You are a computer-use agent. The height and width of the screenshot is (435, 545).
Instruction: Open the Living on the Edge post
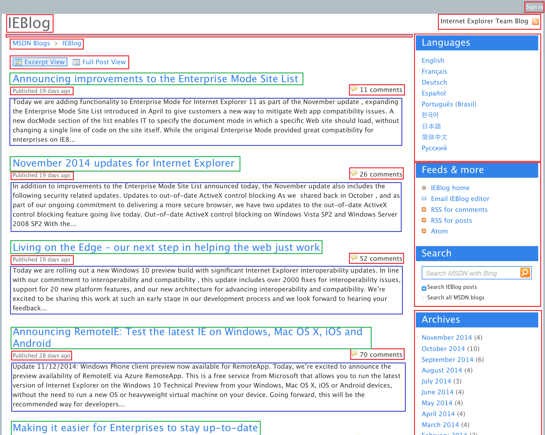coord(166,247)
